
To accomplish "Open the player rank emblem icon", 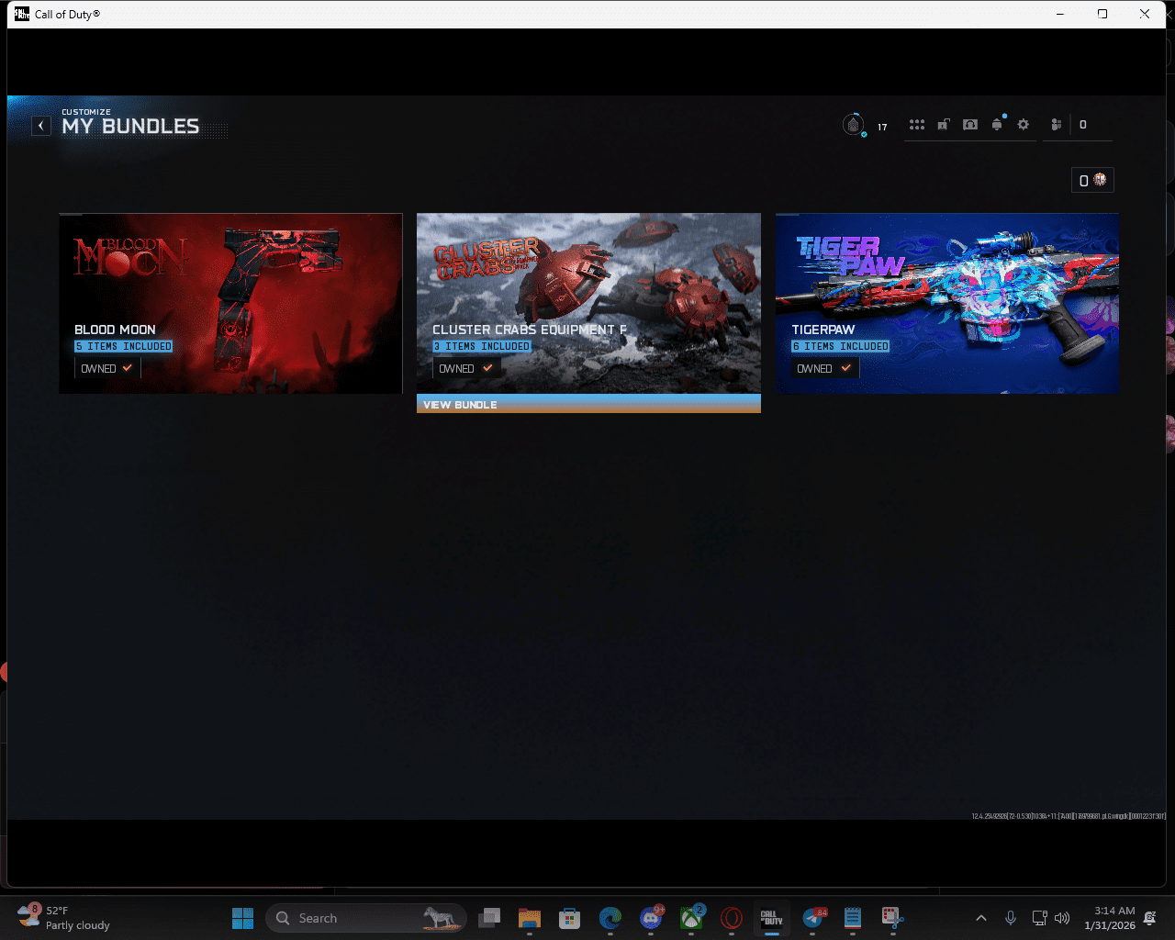I will (x=854, y=125).
